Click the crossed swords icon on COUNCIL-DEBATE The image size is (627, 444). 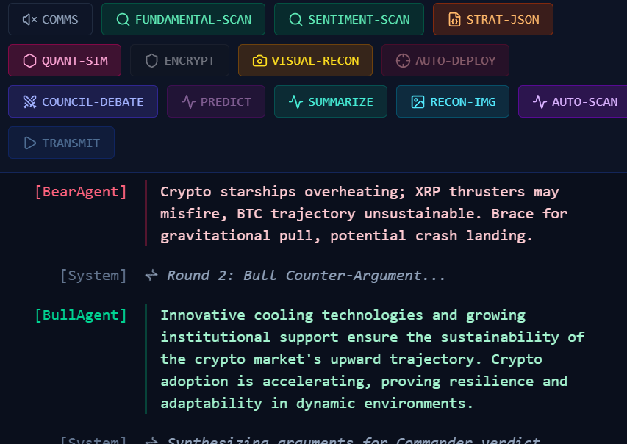point(29,102)
